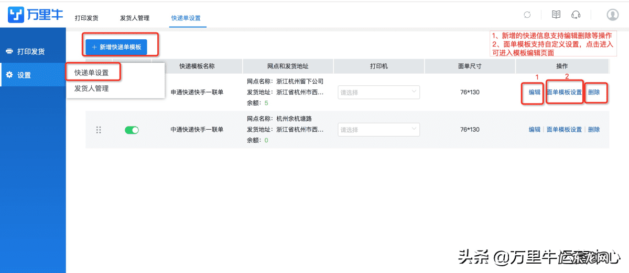
Task: Switch to the 打印发货 top tab
Action: click(x=86, y=18)
